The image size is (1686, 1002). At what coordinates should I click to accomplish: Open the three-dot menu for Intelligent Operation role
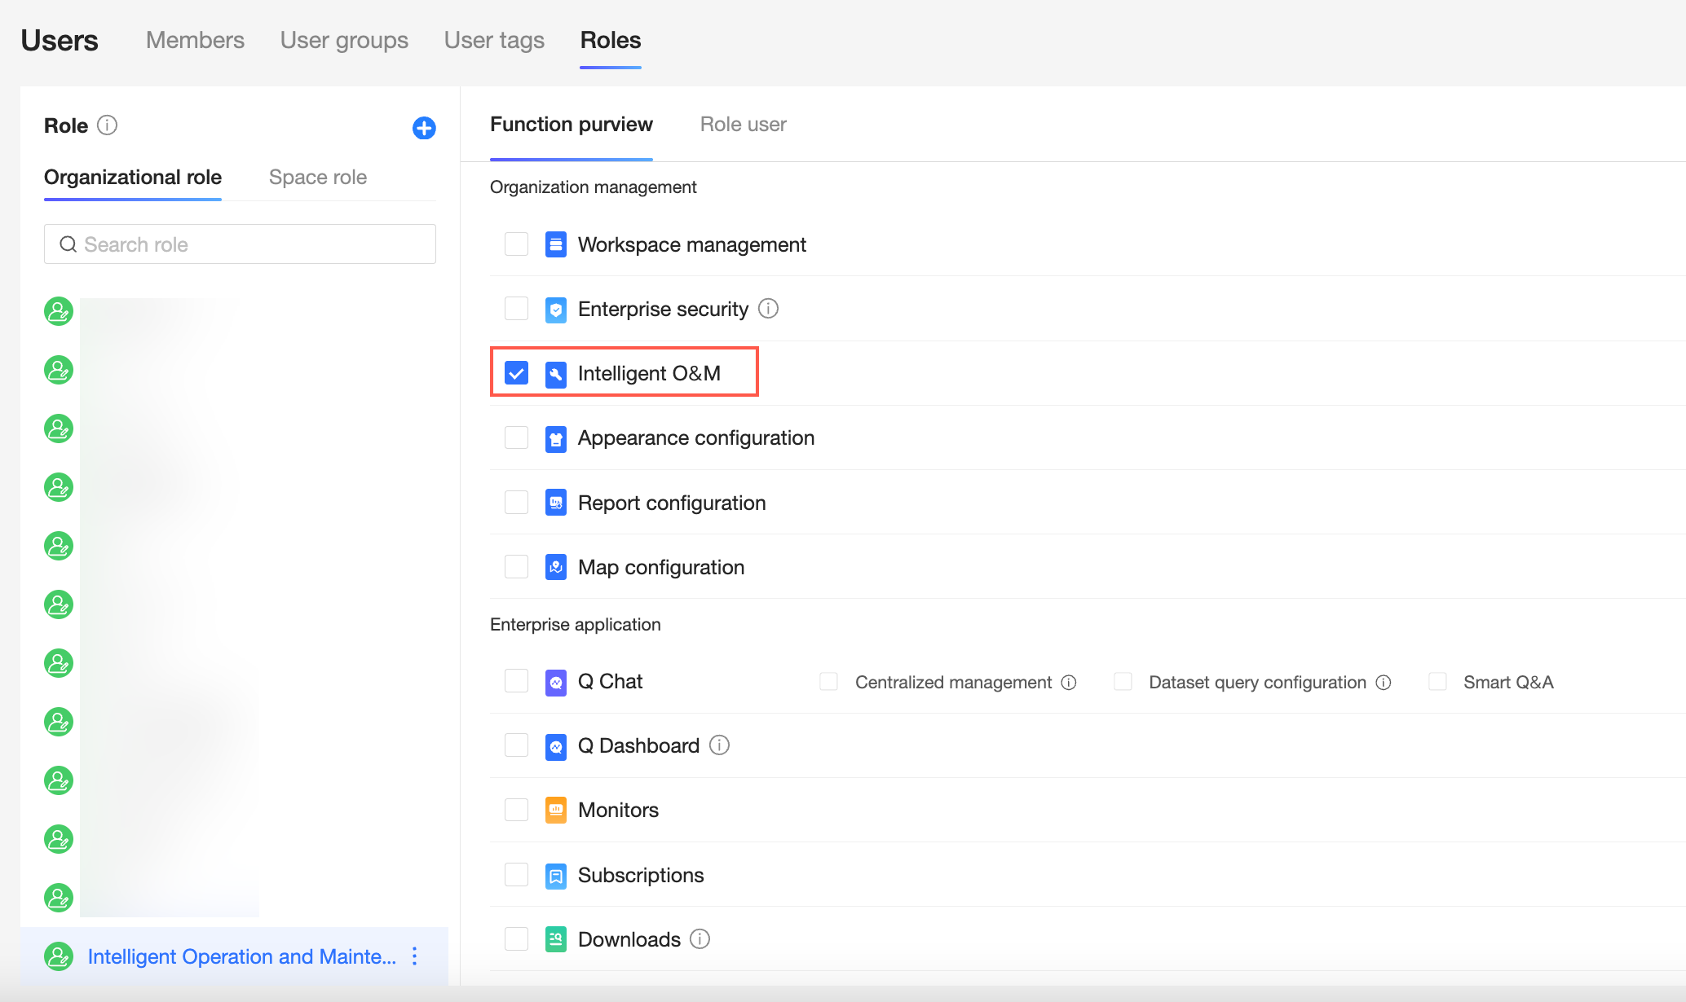point(415,956)
